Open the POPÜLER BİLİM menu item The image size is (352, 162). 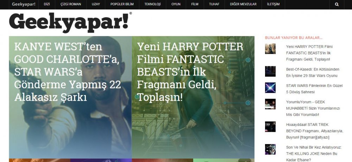122,4
